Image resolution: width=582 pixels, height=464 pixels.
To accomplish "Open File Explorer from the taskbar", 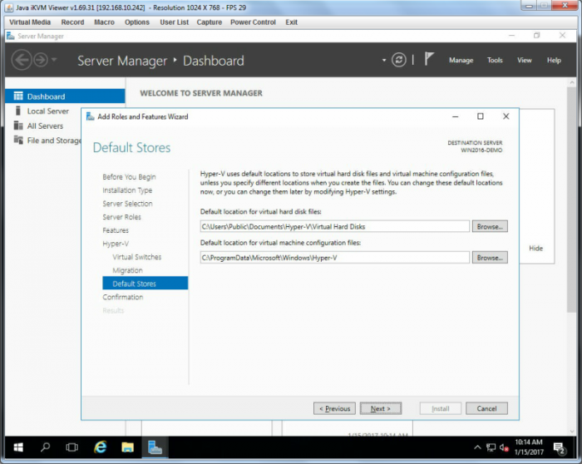I will tap(127, 447).
